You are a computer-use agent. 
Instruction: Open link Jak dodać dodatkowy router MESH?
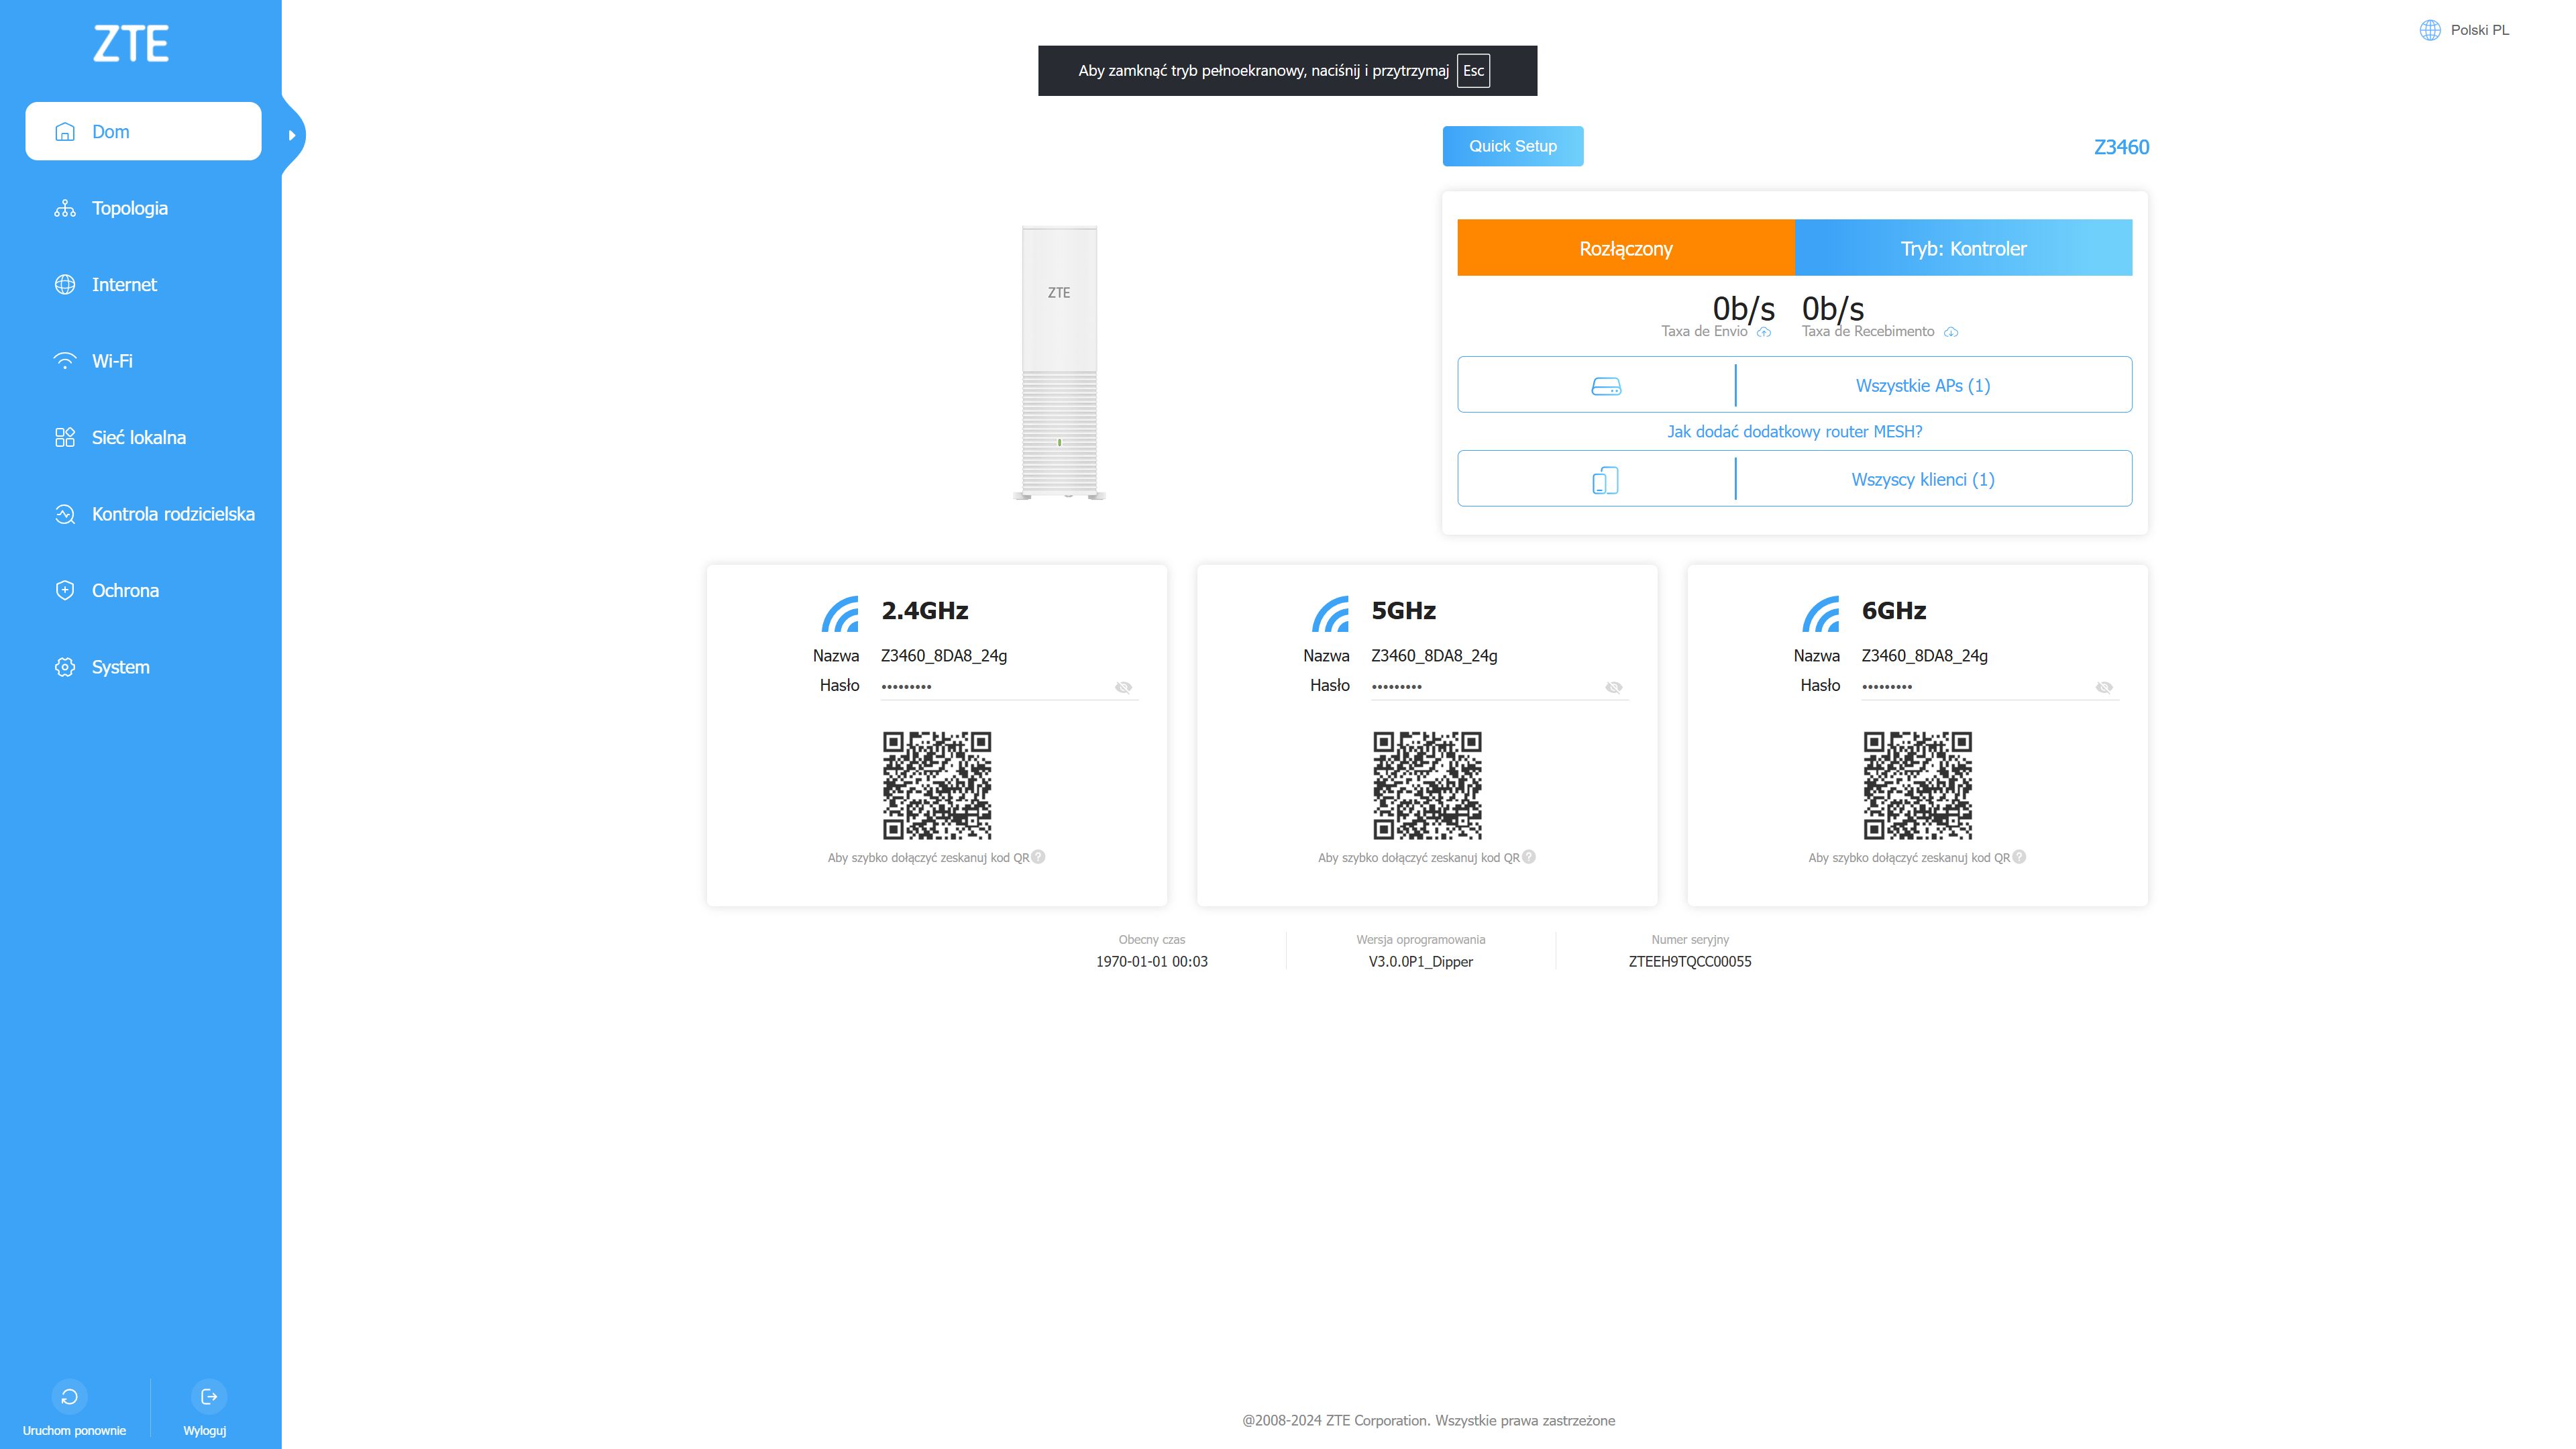coord(1794,432)
